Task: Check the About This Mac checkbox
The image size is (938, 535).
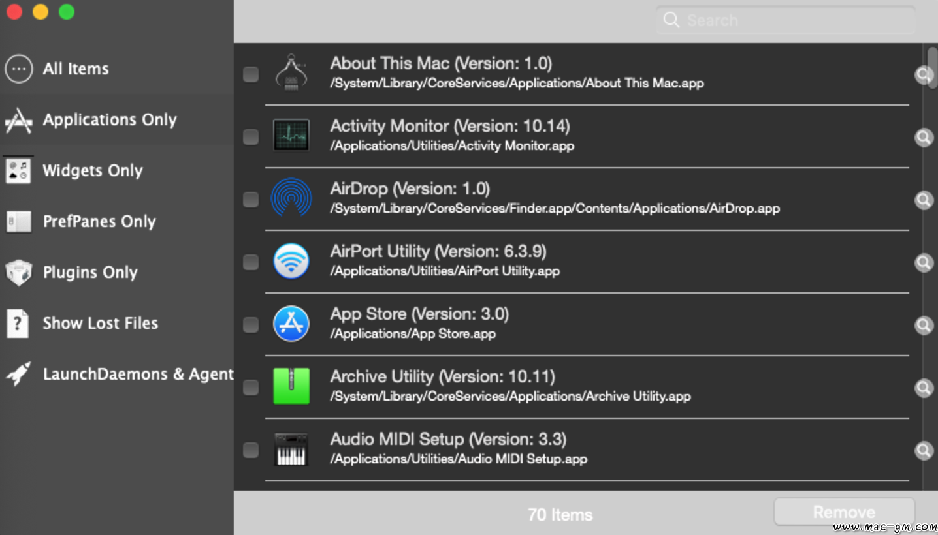Action: [x=251, y=74]
